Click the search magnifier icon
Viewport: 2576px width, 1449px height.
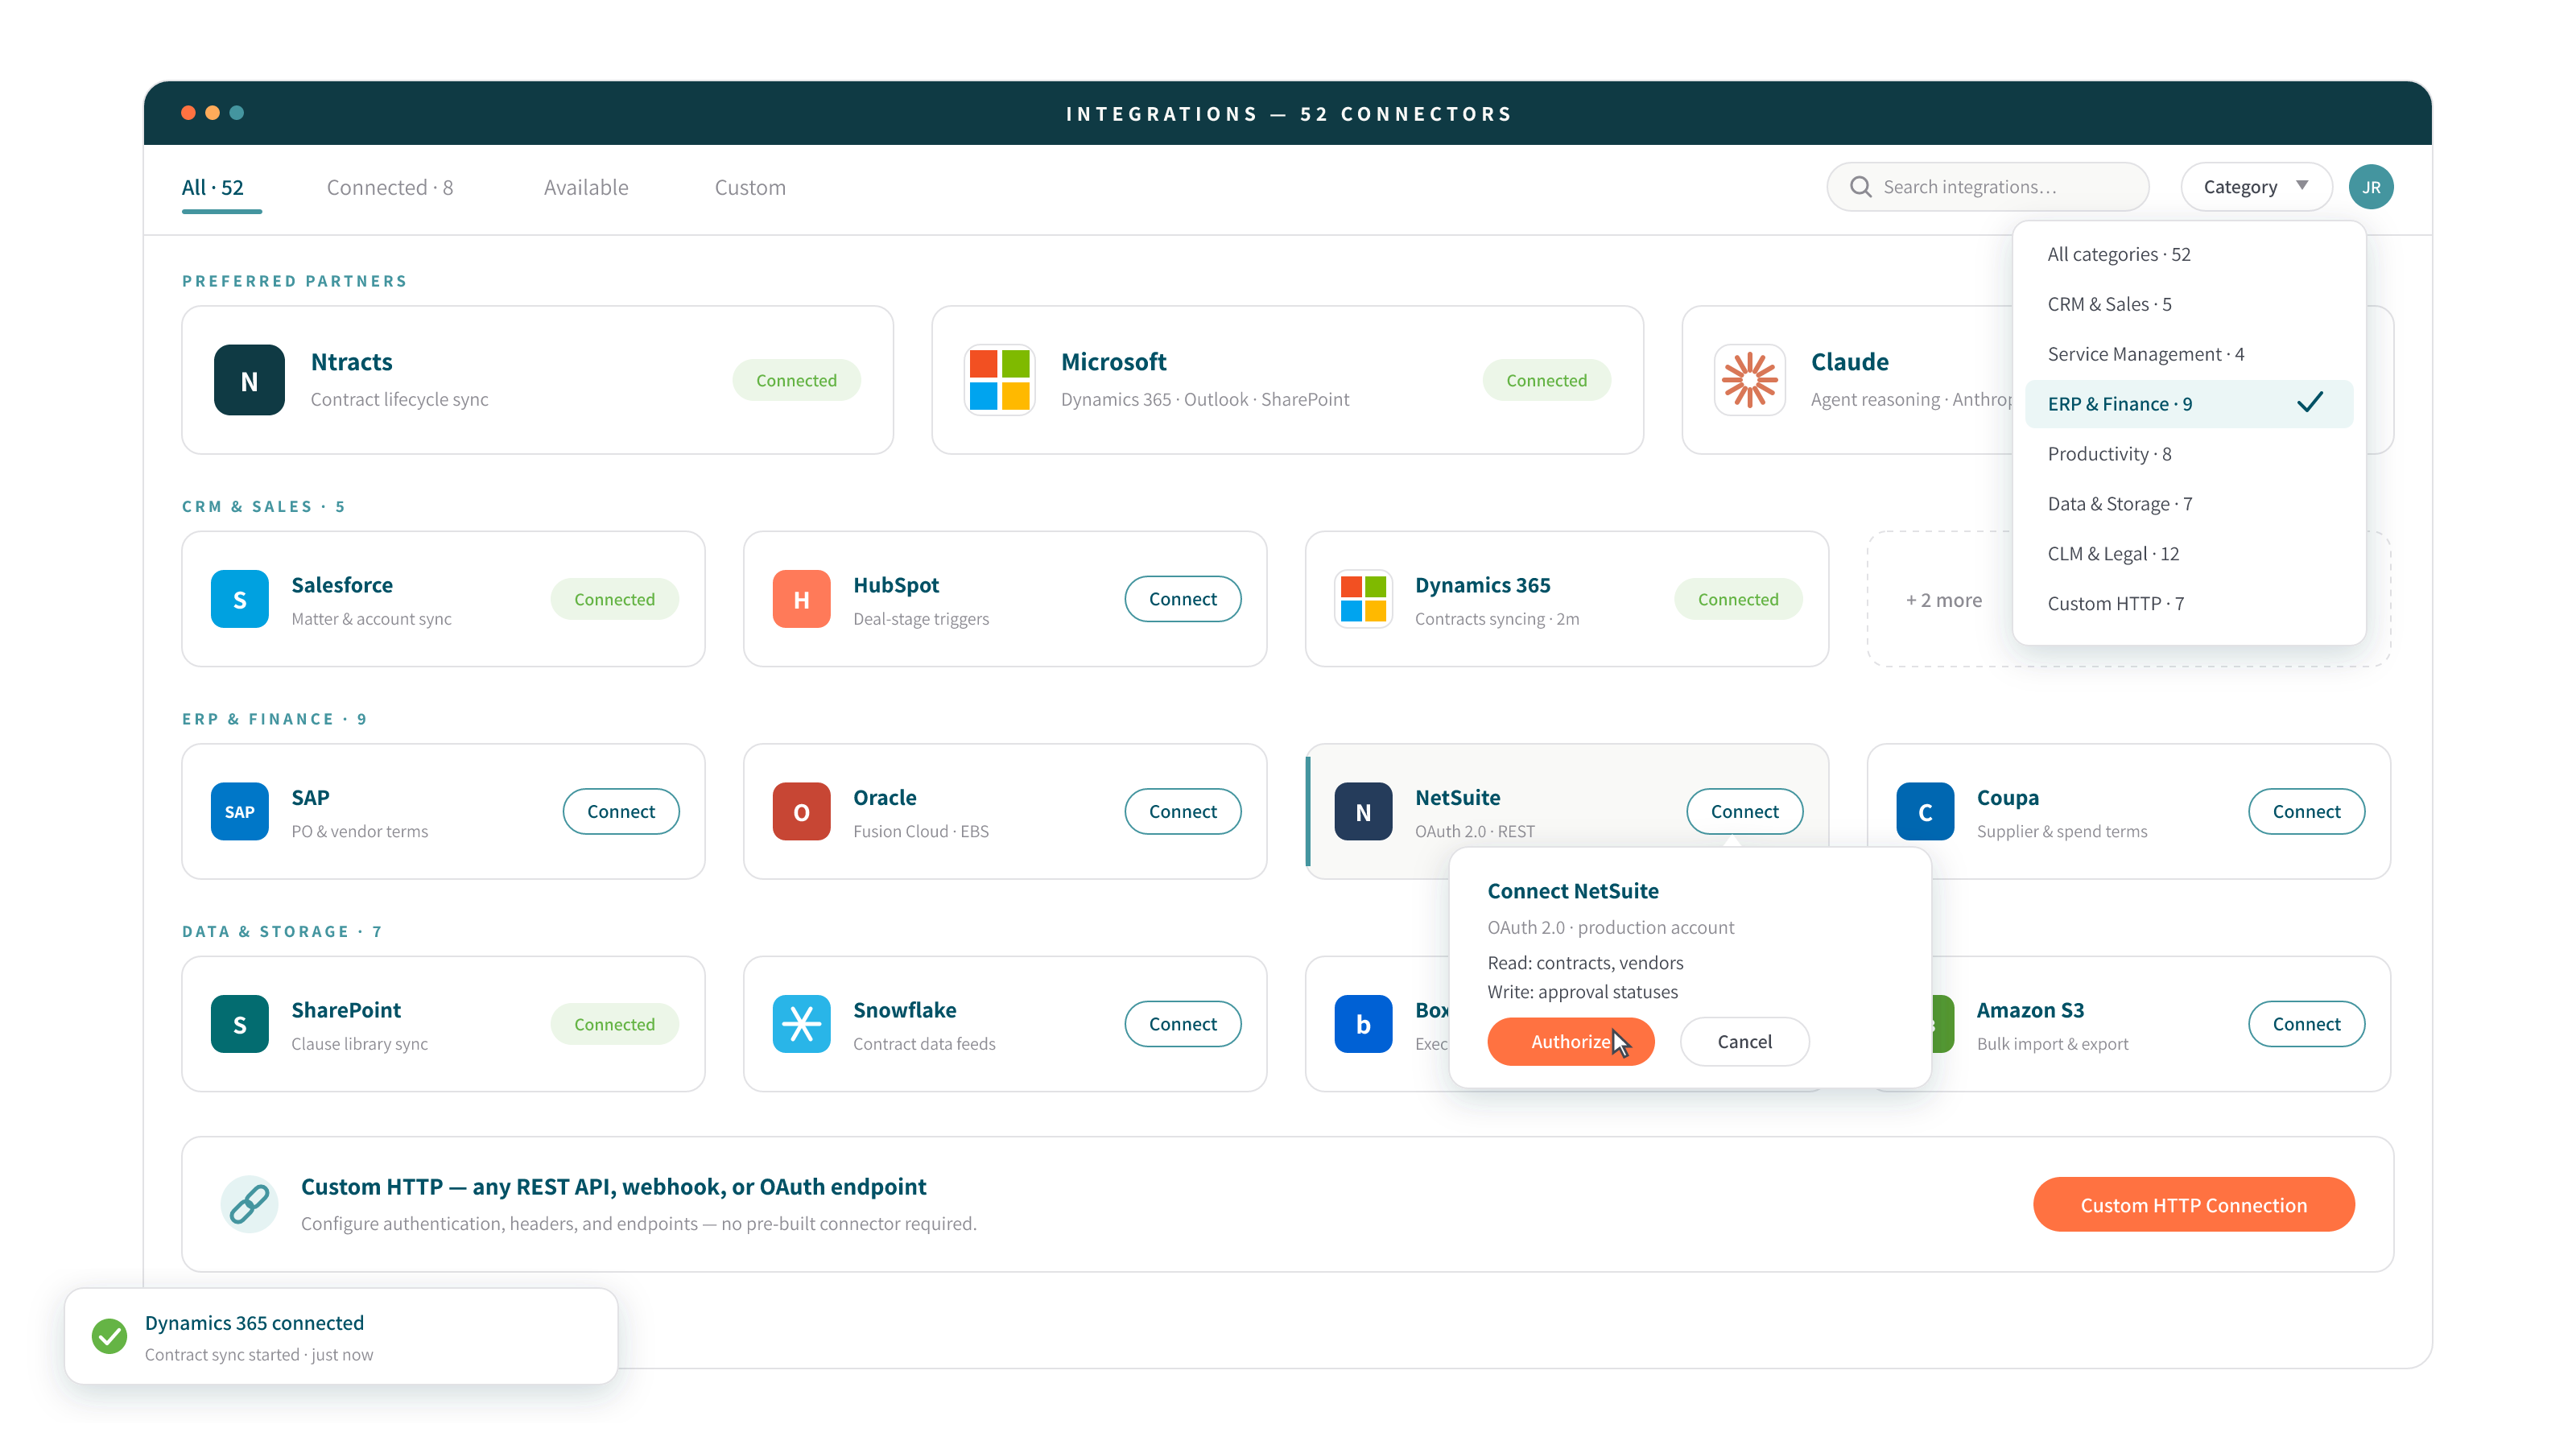1860,187
